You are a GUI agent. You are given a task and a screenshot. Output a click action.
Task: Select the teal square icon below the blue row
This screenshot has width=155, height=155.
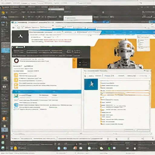16,95
